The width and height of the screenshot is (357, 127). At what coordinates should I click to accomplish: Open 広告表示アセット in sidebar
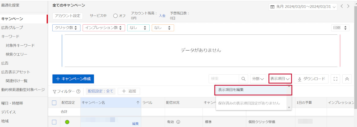(x=16, y=72)
